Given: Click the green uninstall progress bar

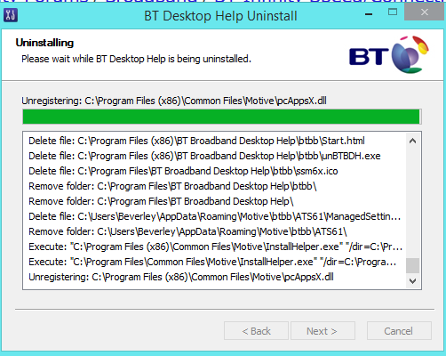Looking at the screenshot, I should pyautogui.click(x=222, y=117).
